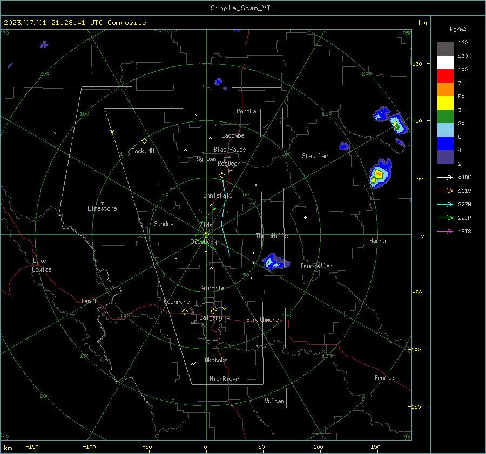
Task: Click the magenta 18TS track arrow in legend
Action: (445, 231)
